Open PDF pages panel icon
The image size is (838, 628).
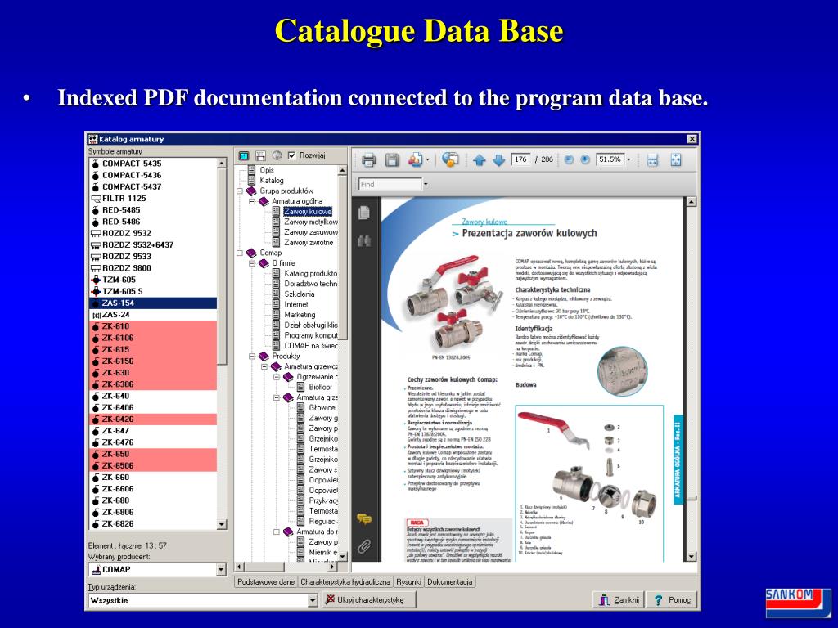[364, 212]
